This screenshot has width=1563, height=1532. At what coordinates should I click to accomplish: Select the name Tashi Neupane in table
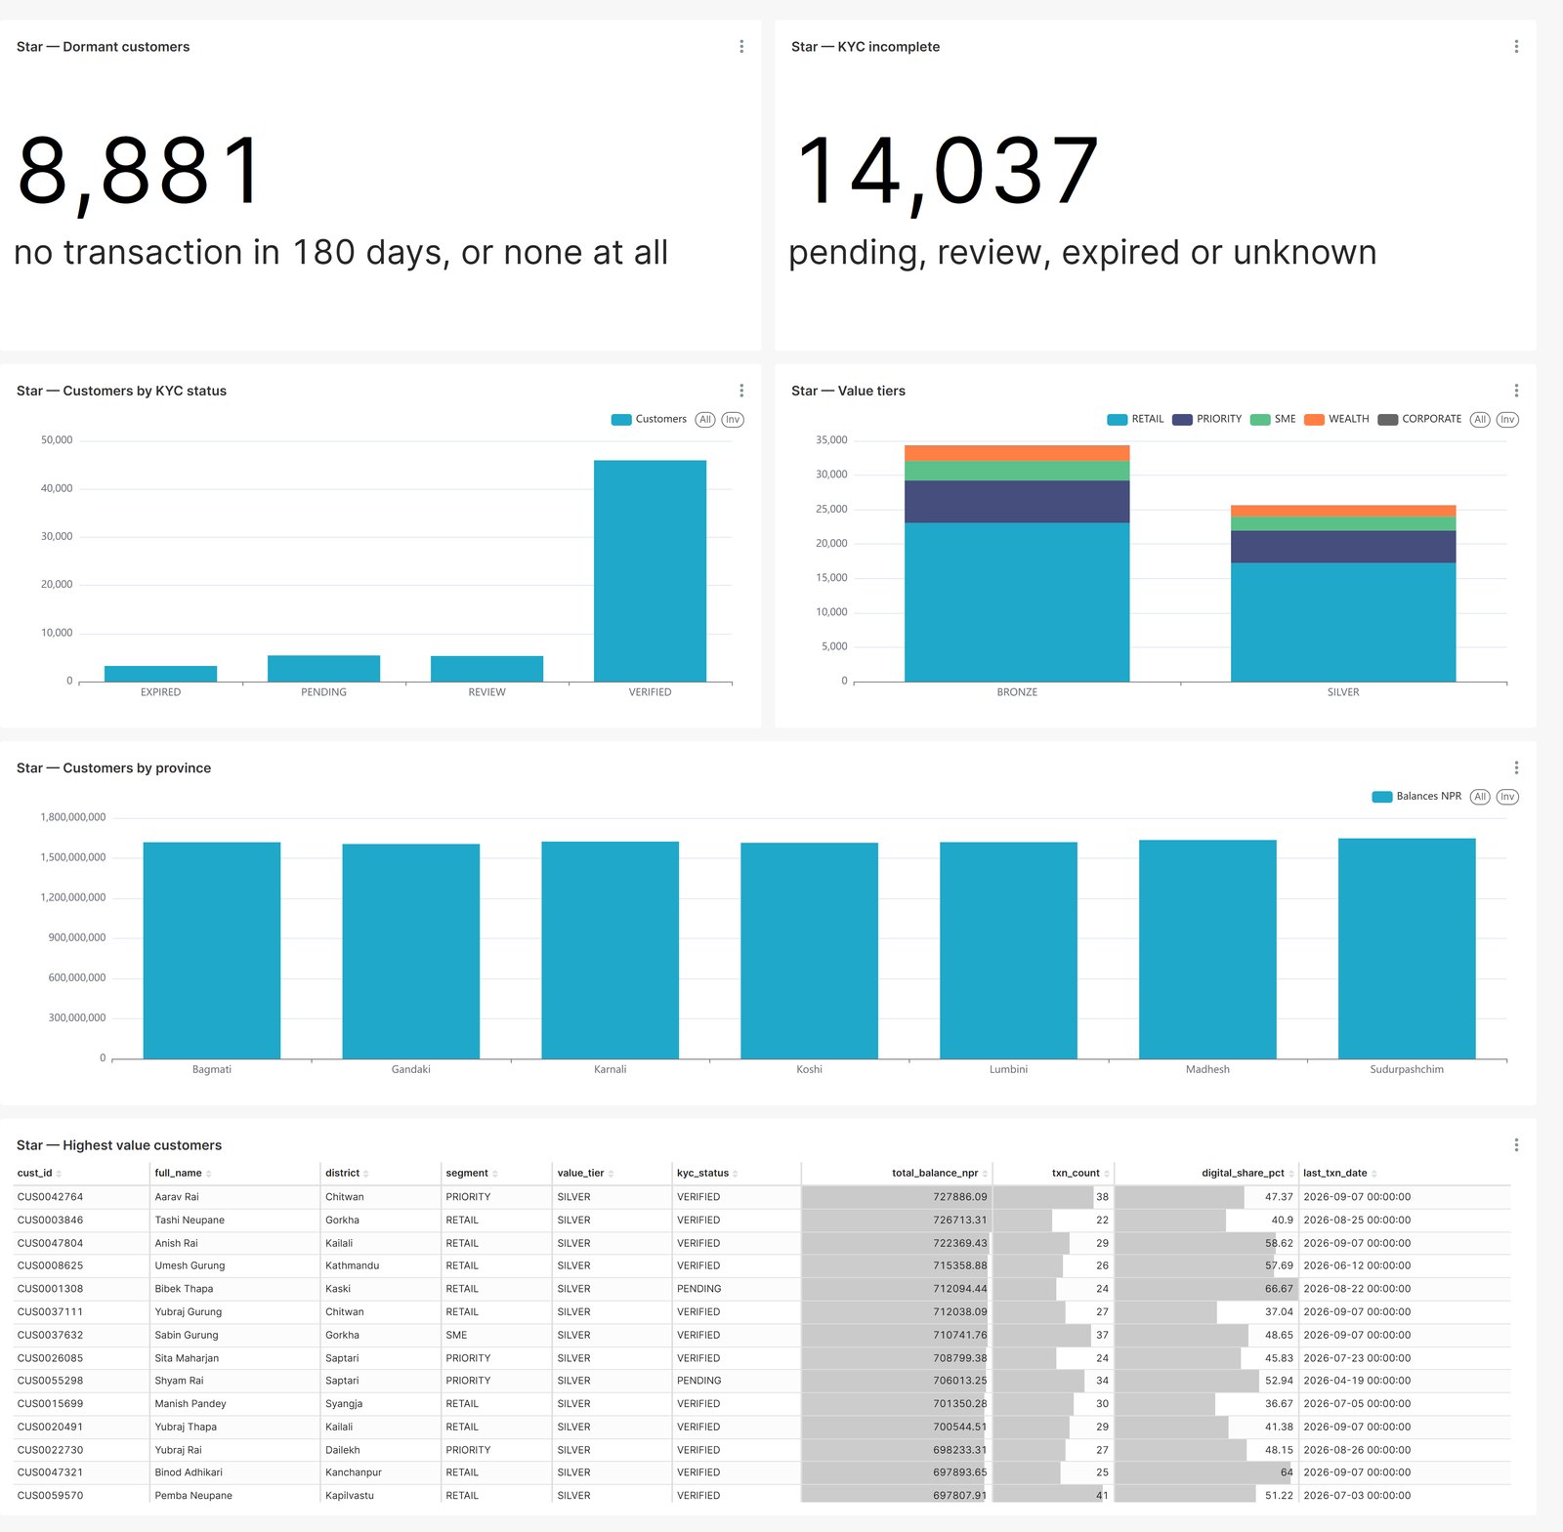pos(190,1221)
